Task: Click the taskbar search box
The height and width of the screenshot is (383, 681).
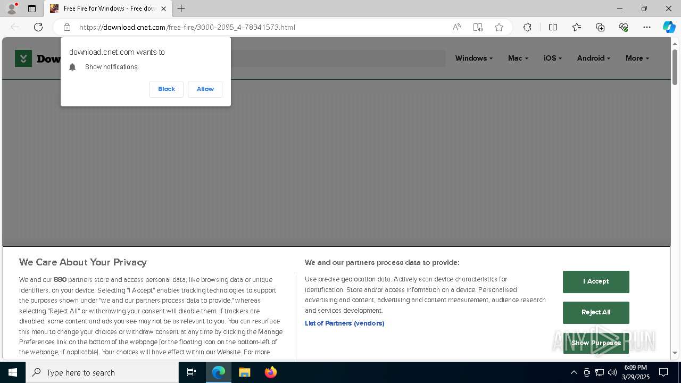Action: click(x=102, y=372)
